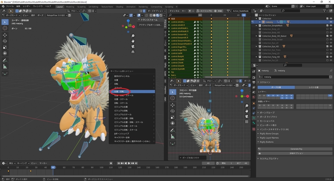Select the Measure tool in main viewport
The image size is (334, 181).
(5, 67)
